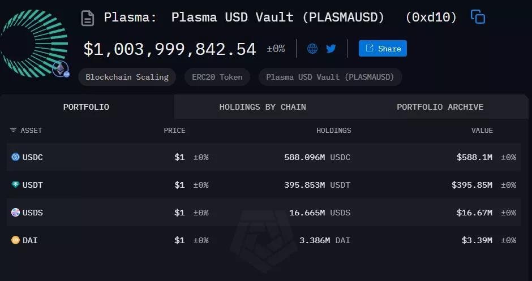The image size is (532, 281).
Task: Click the copy address icon
Action: [478, 17]
